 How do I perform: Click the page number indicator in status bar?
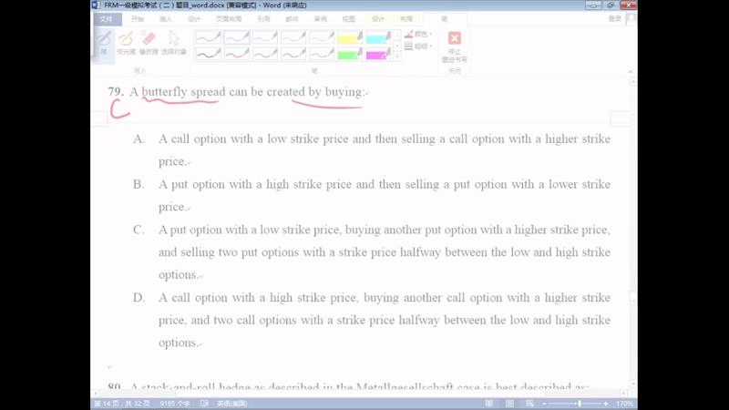point(122,404)
